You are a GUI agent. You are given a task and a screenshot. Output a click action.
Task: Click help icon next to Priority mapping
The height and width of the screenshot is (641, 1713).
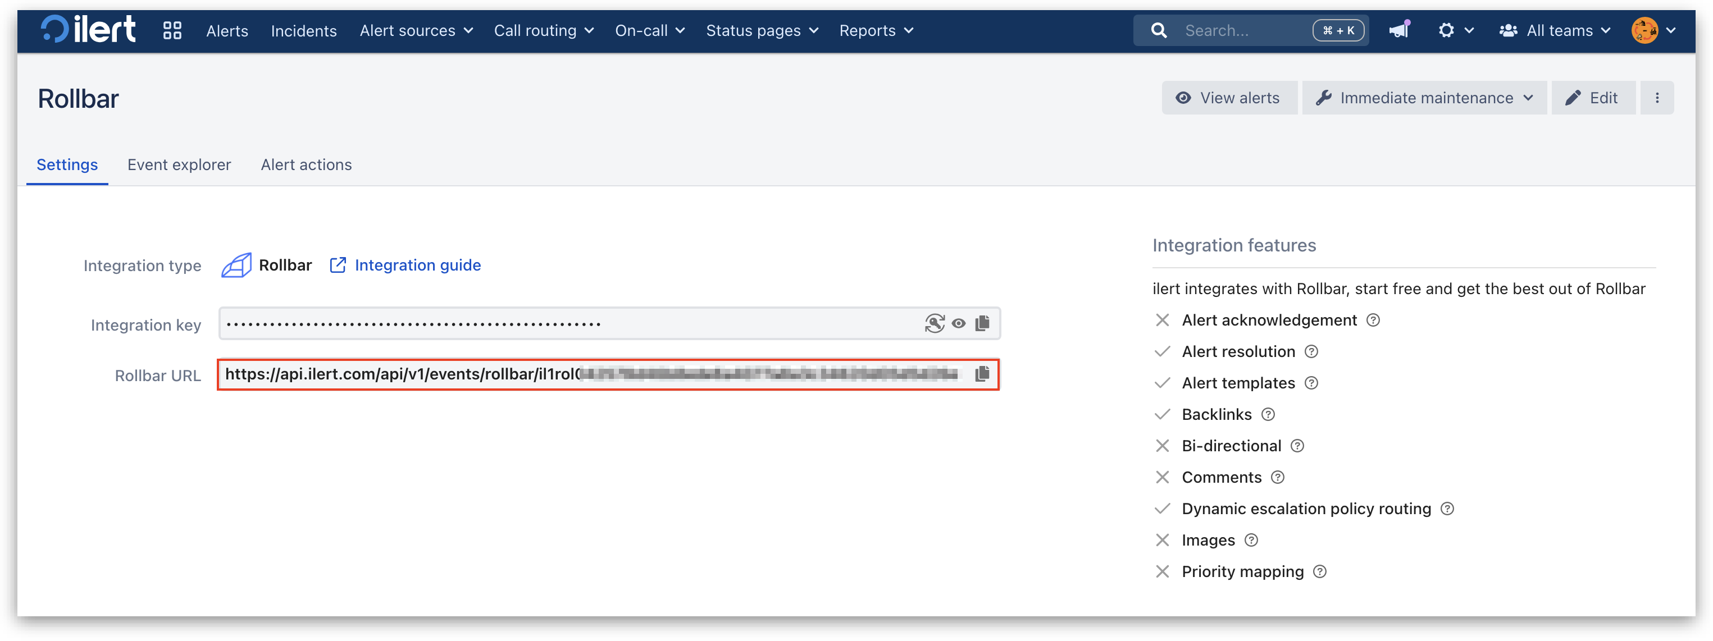coord(1319,572)
